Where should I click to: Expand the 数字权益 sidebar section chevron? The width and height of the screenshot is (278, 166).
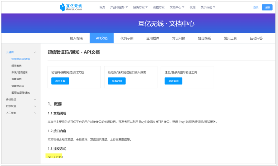click(35, 106)
